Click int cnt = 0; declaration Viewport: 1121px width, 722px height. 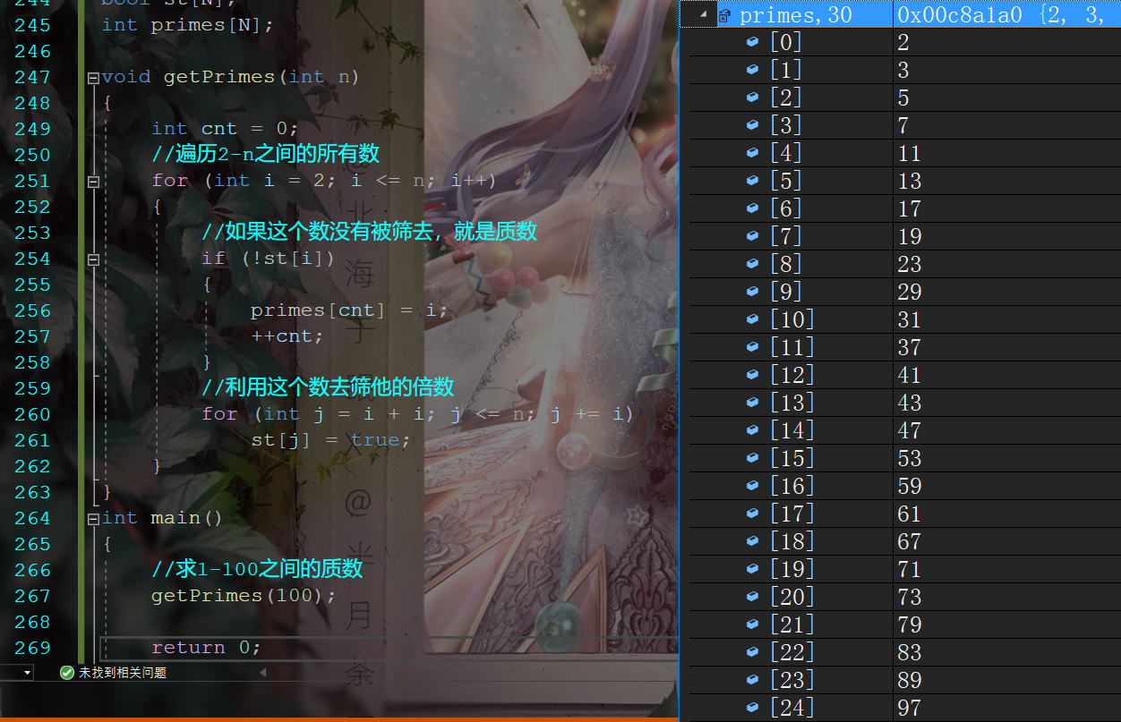[x=225, y=129]
